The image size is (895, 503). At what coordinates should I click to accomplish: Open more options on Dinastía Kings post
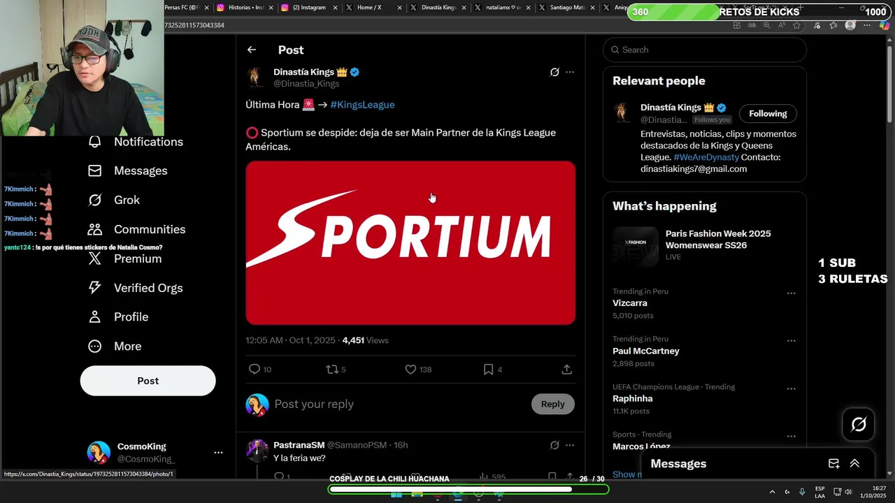[570, 72]
